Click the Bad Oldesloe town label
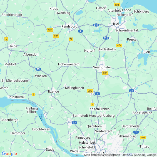 142,113
